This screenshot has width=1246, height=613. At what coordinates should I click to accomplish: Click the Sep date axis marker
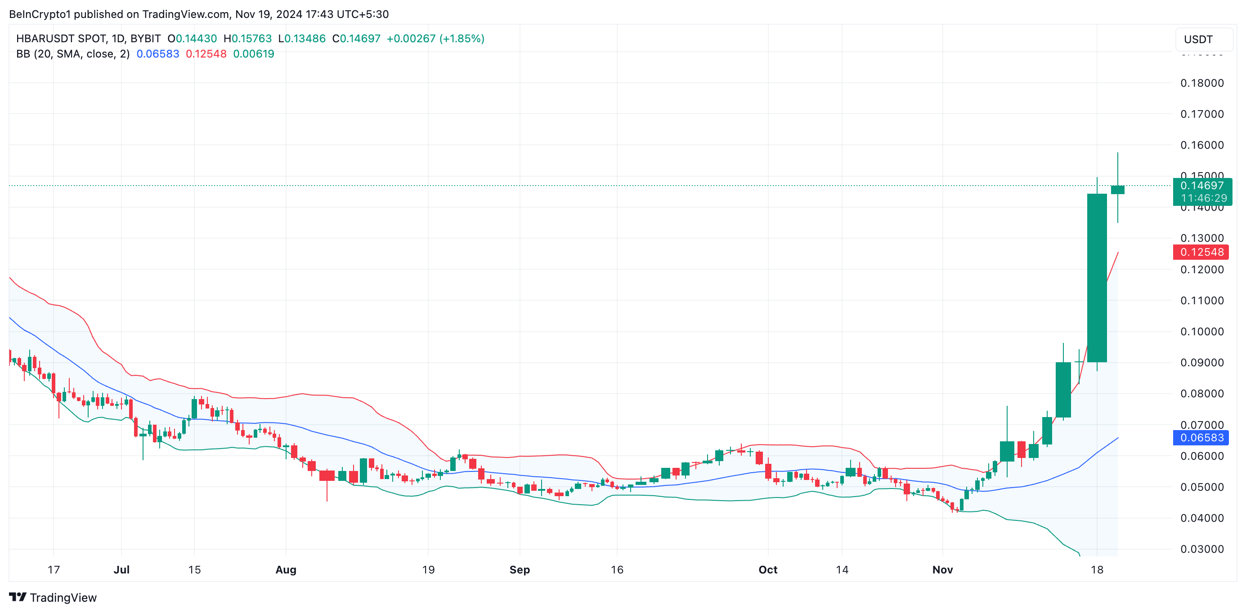[520, 569]
